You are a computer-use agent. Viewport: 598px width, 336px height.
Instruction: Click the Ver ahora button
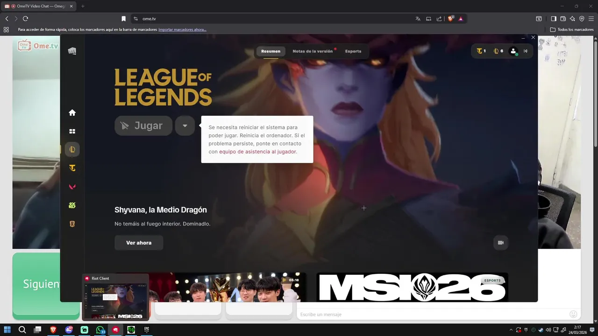point(139,243)
